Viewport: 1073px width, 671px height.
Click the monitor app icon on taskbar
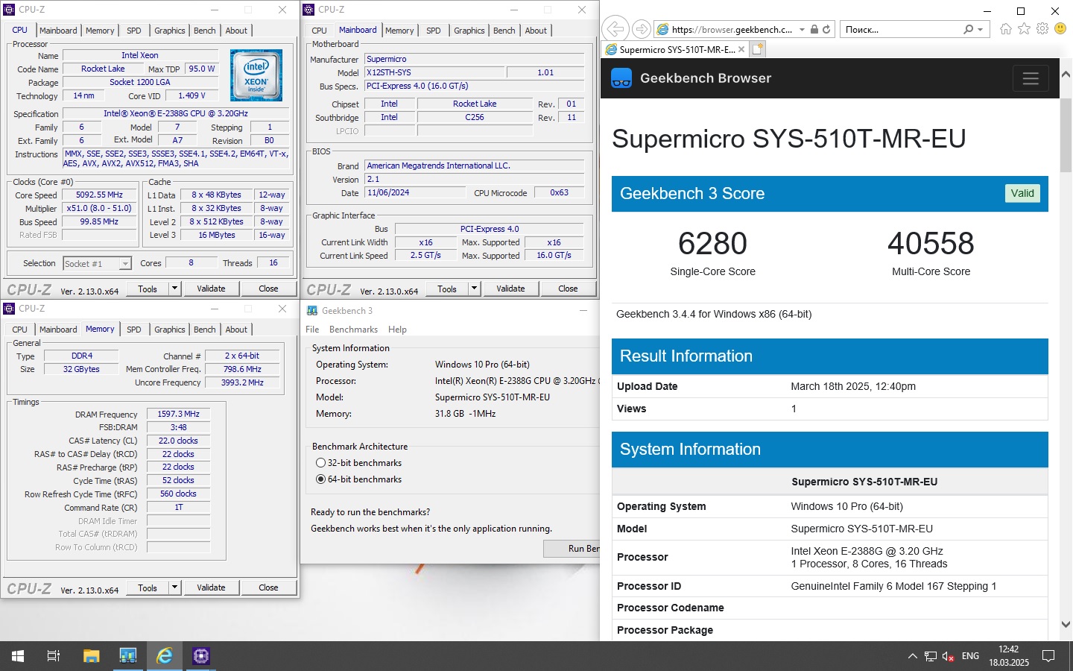point(127,656)
